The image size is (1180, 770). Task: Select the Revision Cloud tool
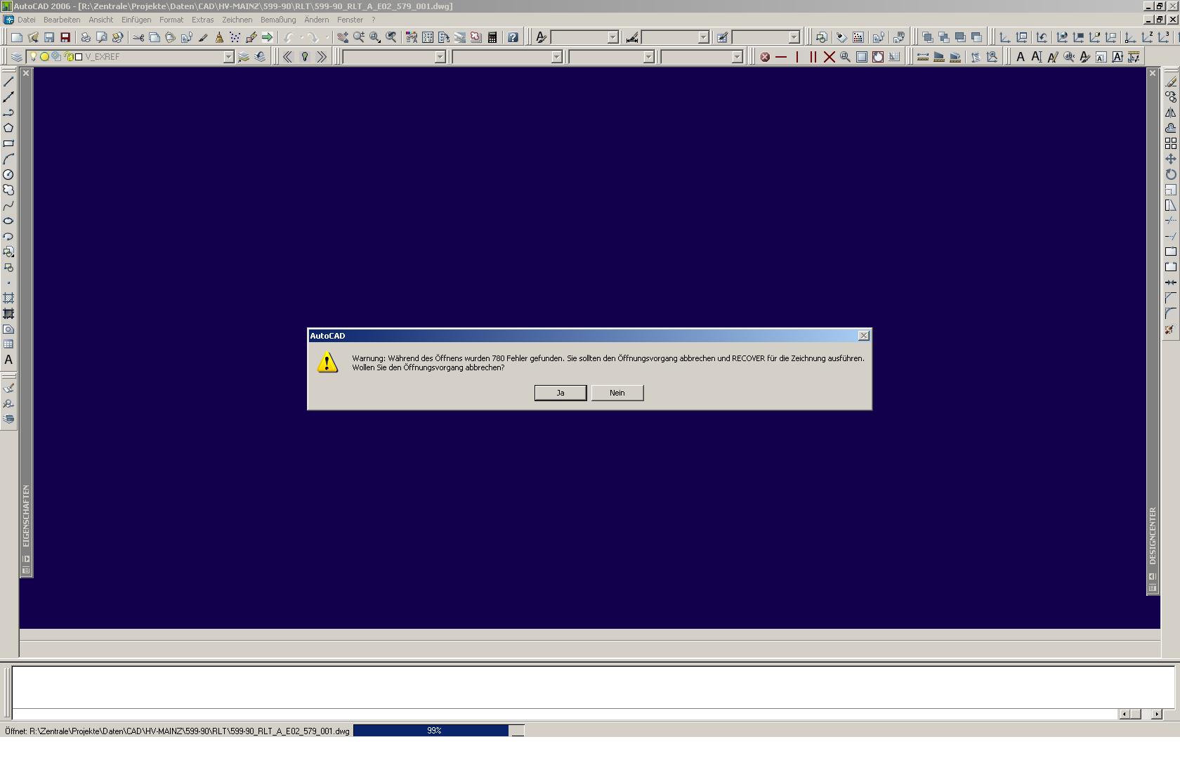pyautogui.click(x=8, y=190)
